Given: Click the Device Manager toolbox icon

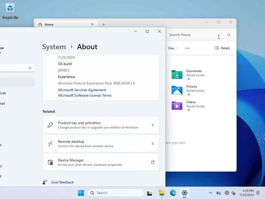Looking at the screenshot, I should (x=50, y=162).
